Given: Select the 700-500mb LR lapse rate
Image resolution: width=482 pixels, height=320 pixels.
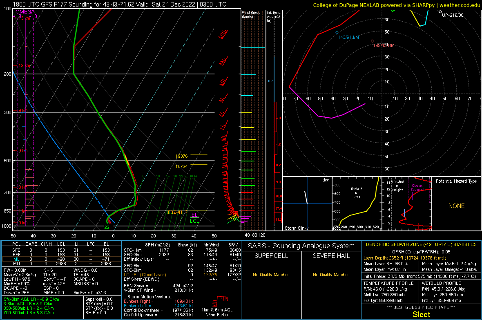Looking at the screenshot, I should tap(29, 313).
